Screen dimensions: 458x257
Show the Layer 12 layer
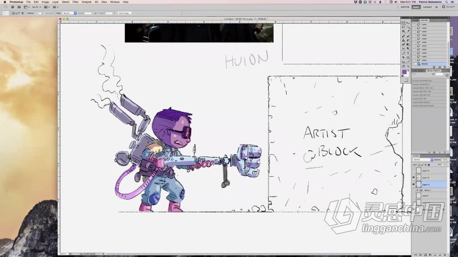point(413,171)
